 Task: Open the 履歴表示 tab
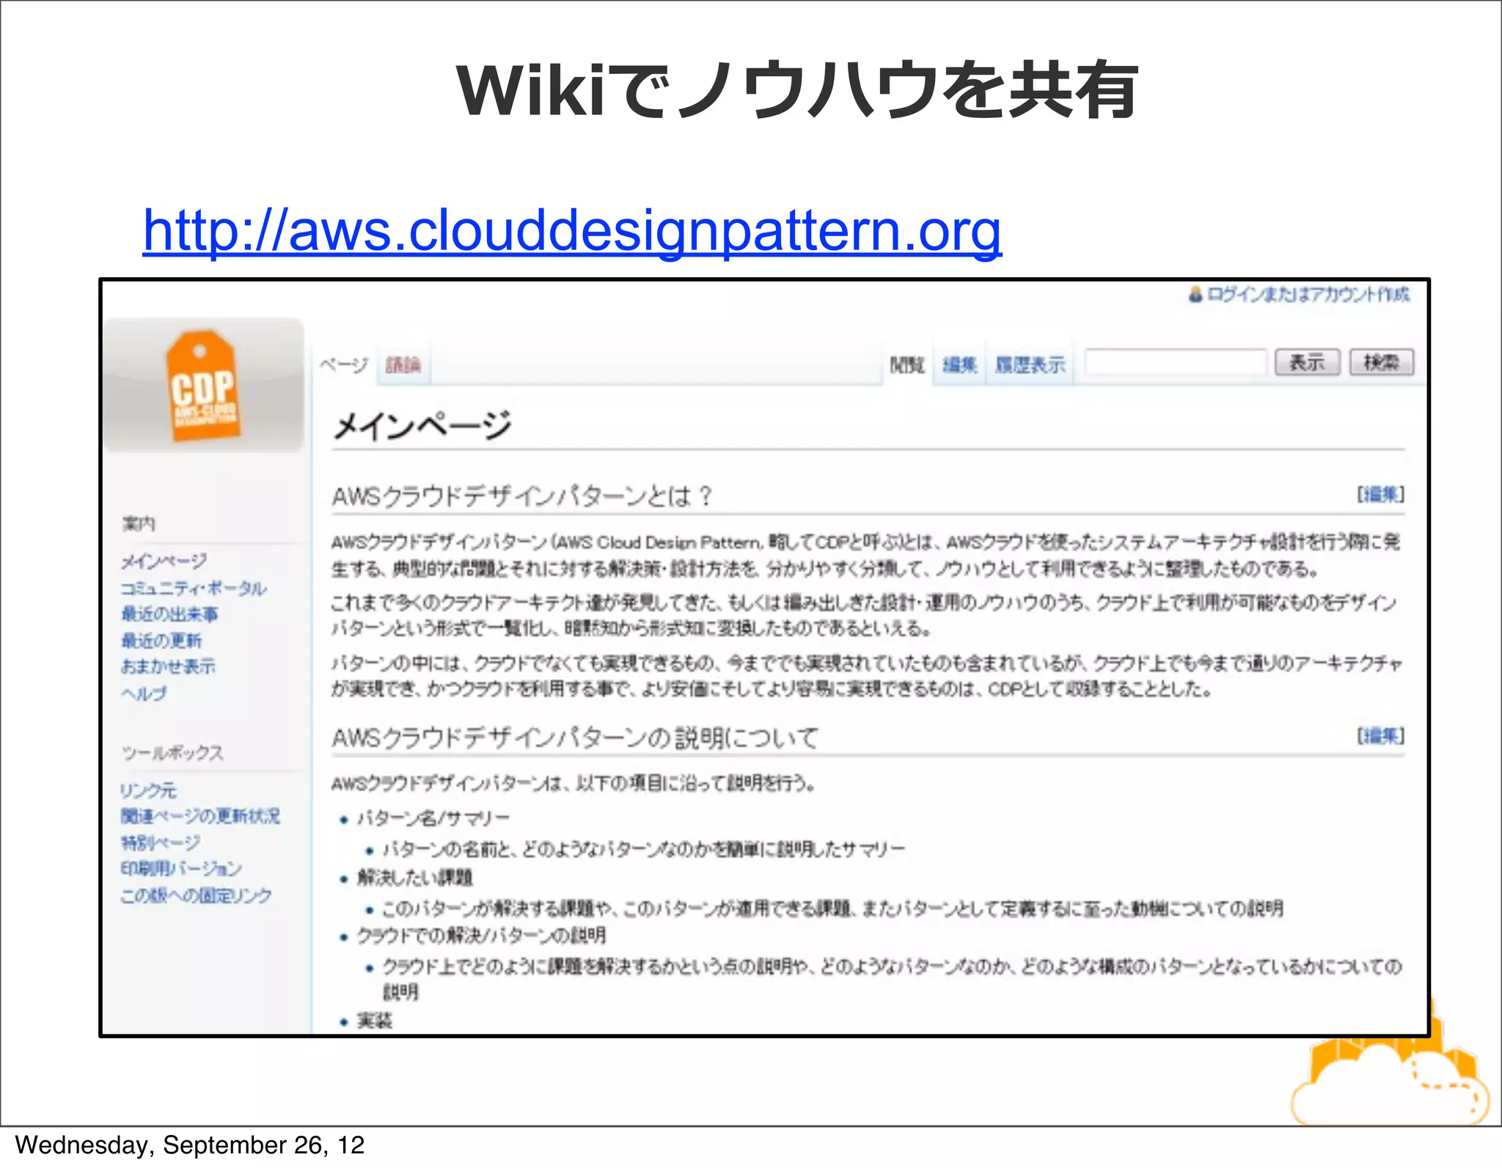pyautogui.click(x=1030, y=364)
